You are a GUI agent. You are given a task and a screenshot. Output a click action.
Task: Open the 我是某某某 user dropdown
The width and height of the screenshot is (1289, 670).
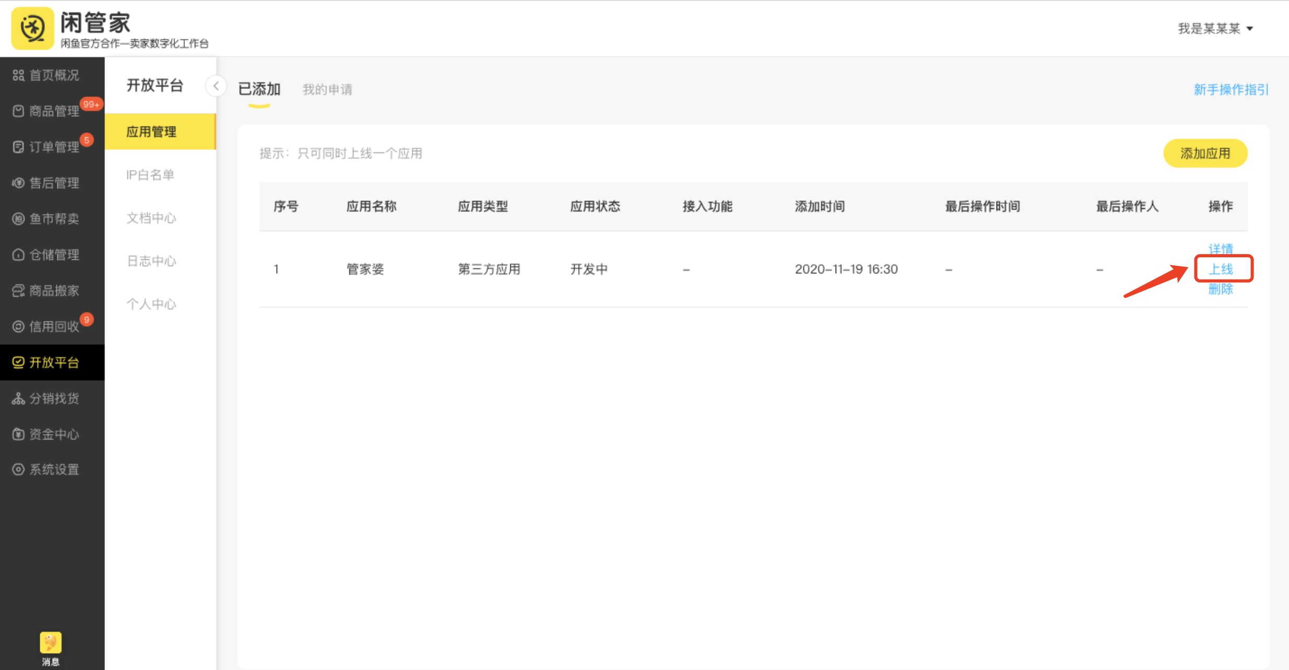(1215, 29)
